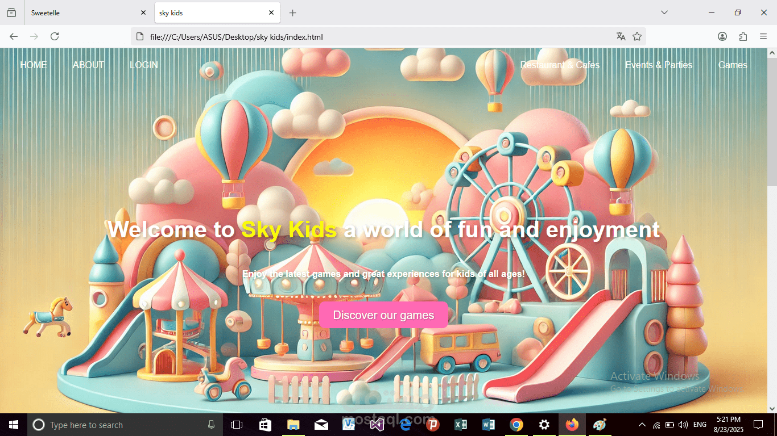Open the Paint palette icon in the taskbar
This screenshot has width=777, height=436.
tap(600, 425)
